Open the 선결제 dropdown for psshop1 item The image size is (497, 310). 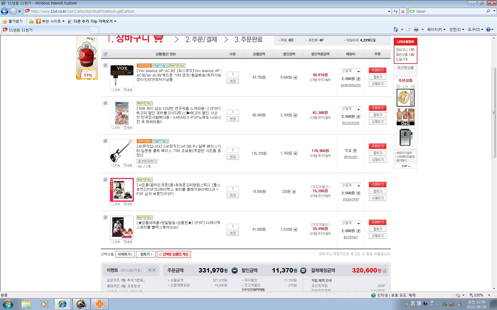coord(351,223)
